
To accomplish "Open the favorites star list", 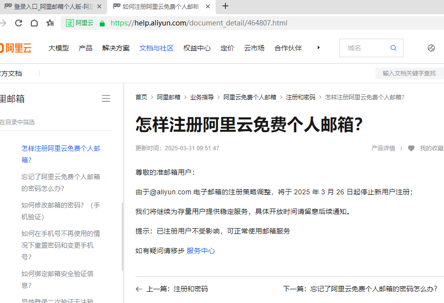I will click(x=50, y=23).
